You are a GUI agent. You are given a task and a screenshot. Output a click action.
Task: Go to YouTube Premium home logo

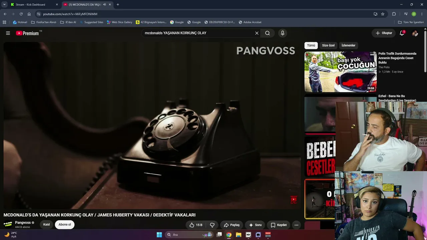pos(27,33)
